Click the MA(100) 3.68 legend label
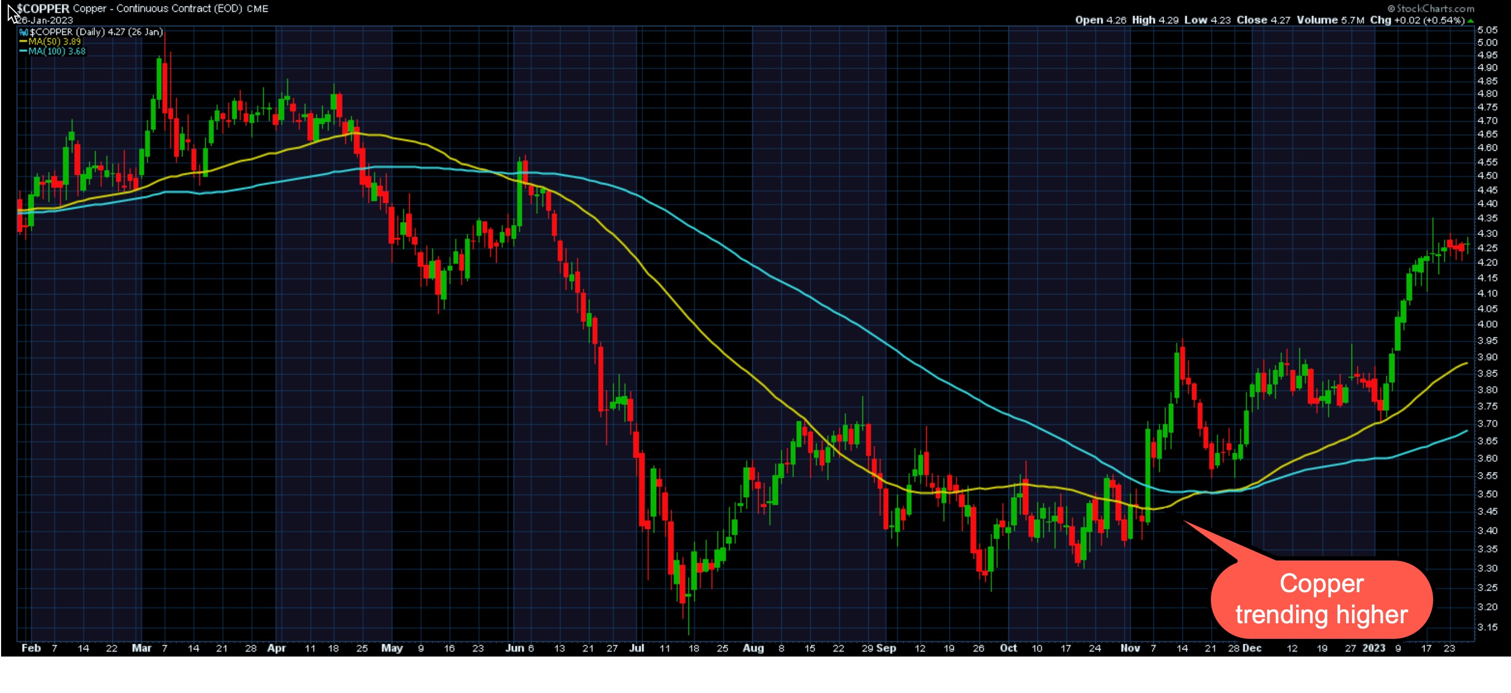The image size is (1511, 693). coord(57,51)
